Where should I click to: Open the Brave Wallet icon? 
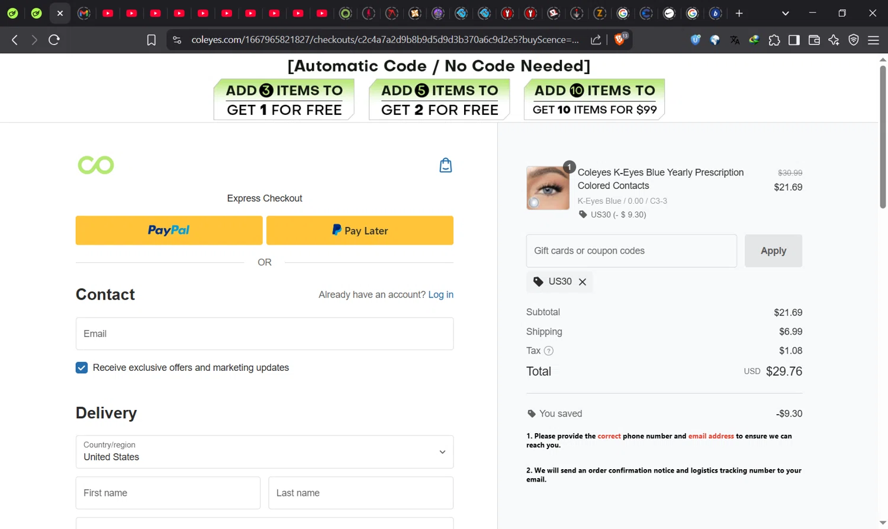(814, 40)
